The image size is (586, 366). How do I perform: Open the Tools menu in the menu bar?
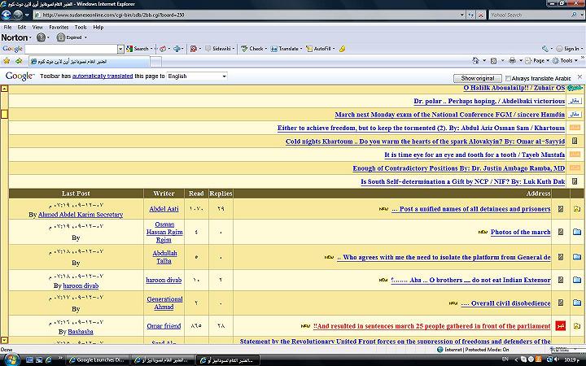click(x=81, y=28)
